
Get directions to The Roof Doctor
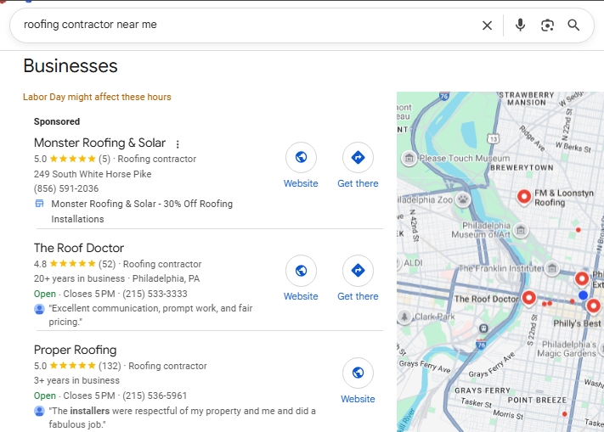coord(358,271)
